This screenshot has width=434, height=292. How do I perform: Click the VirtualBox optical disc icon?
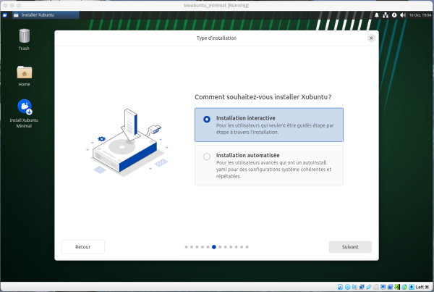[x=347, y=287]
